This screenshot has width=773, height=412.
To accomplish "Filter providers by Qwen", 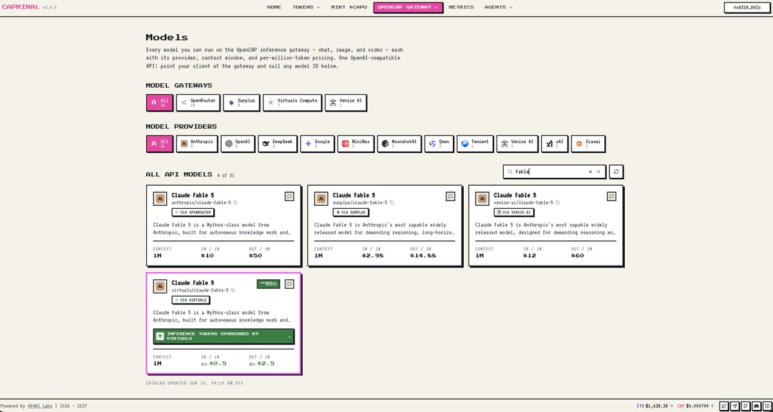I will point(439,144).
